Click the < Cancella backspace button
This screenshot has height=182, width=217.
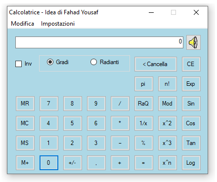click(x=156, y=64)
